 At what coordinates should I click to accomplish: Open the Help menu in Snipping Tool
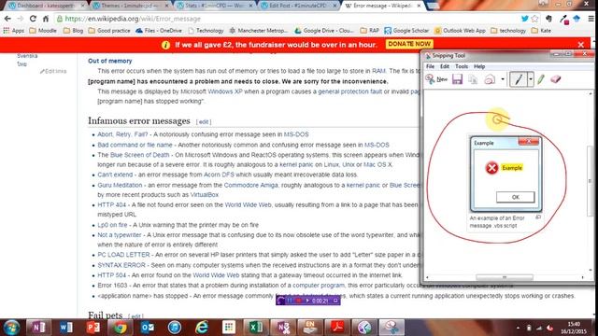[x=479, y=66]
